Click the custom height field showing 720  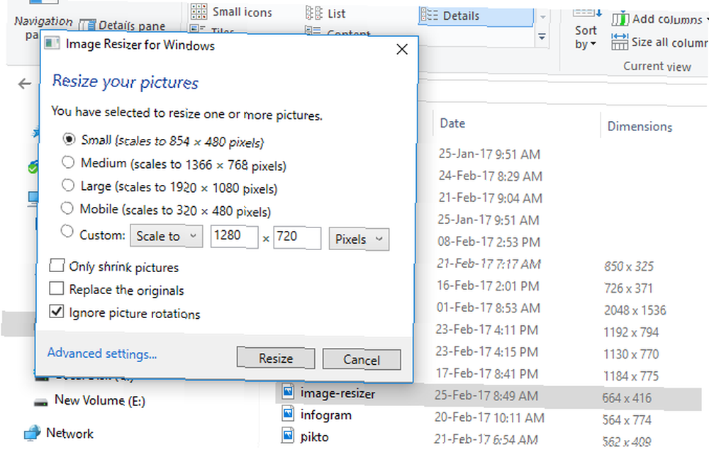click(x=297, y=237)
